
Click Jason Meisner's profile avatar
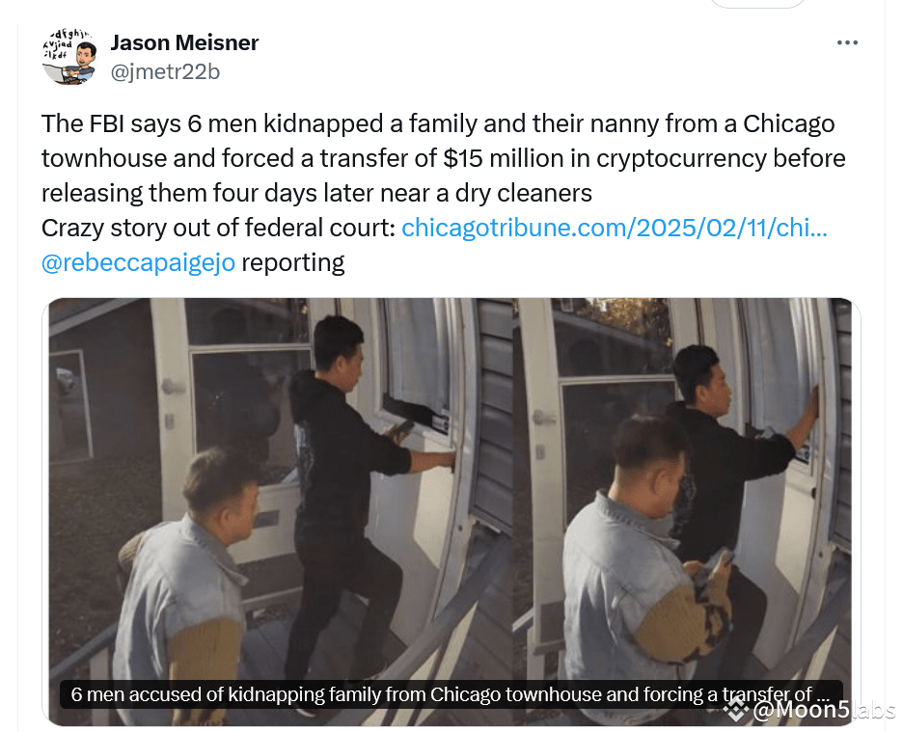click(69, 58)
